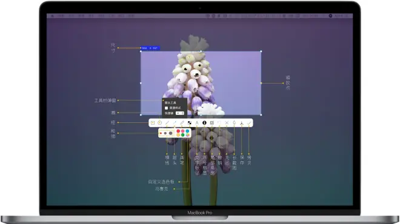400x224 pixels.
Task: Open the custom multicolor palette swatch
Action: pos(187,135)
